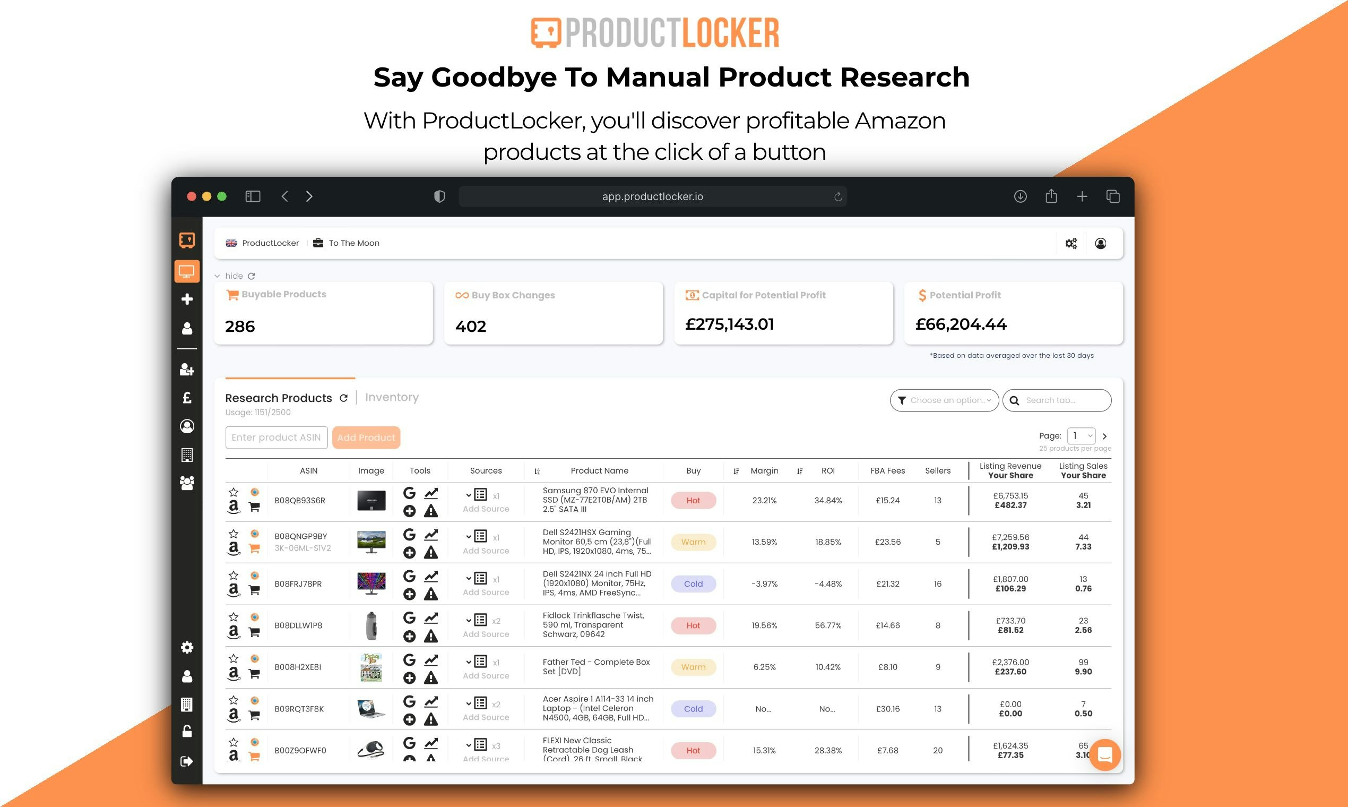Click the Safari share icon

(1051, 196)
